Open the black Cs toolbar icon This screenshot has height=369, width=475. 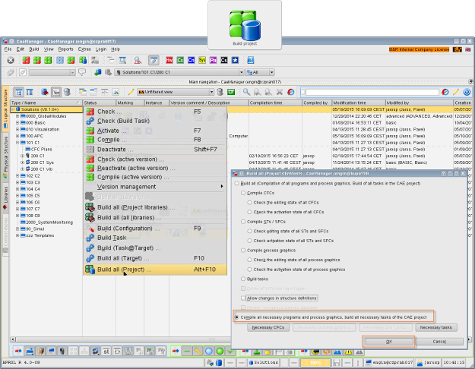click(224, 60)
